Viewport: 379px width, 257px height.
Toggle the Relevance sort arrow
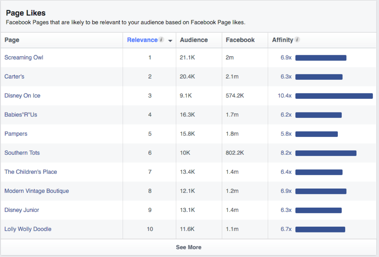[x=170, y=40]
